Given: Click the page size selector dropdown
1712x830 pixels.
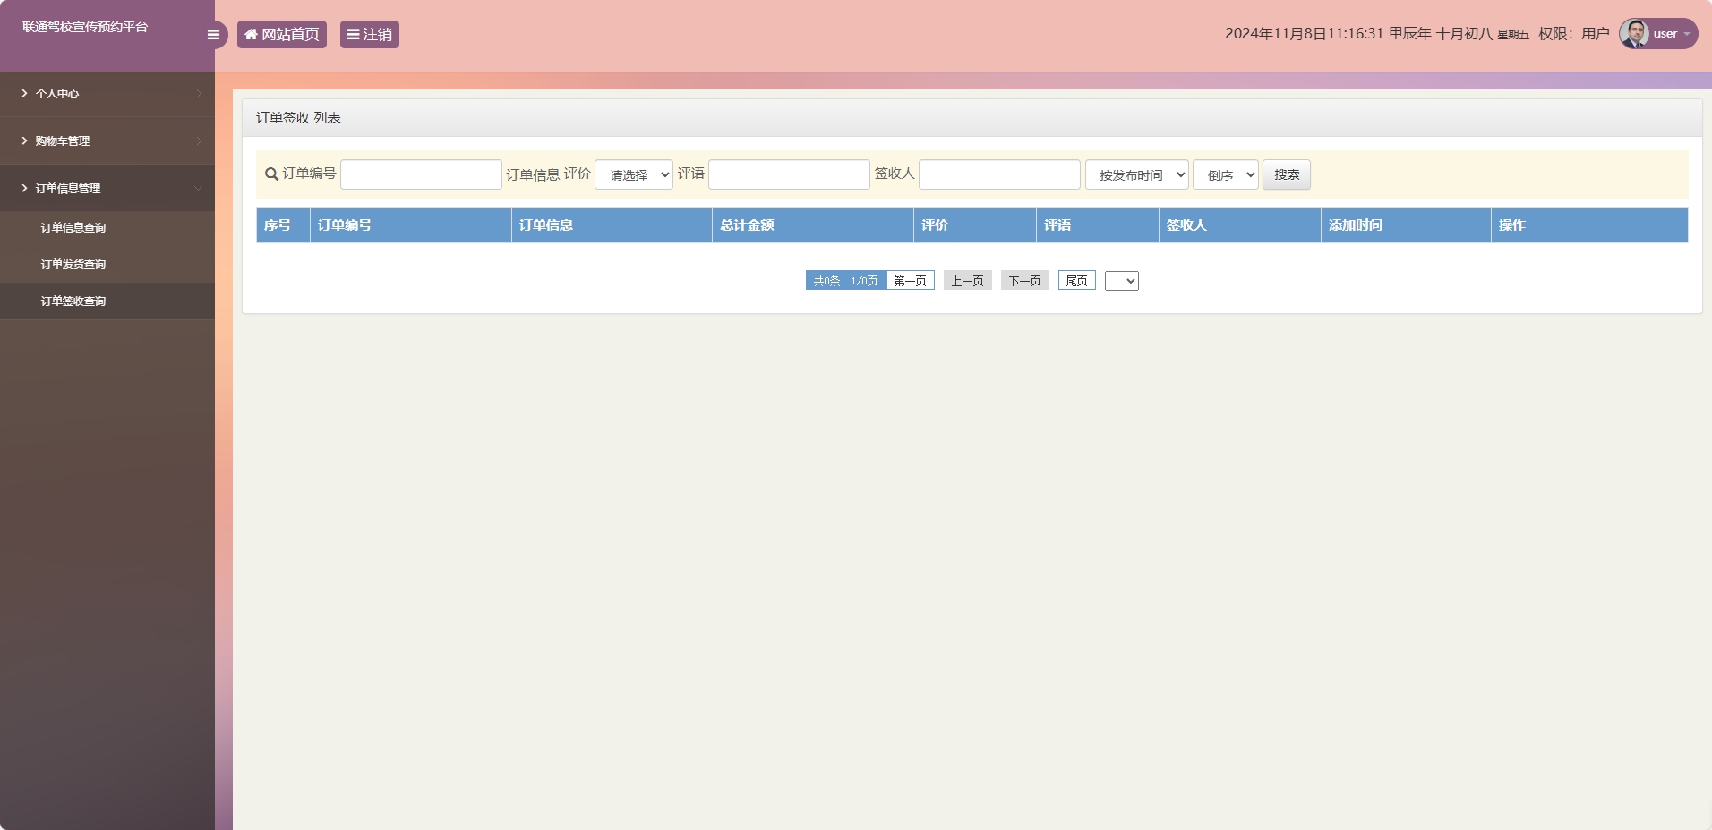Looking at the screenshot, I should tap(1122, 280).
